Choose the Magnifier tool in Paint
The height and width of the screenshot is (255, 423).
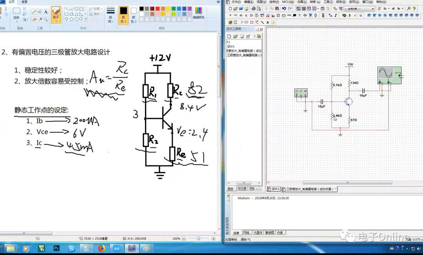pos(46,19)
